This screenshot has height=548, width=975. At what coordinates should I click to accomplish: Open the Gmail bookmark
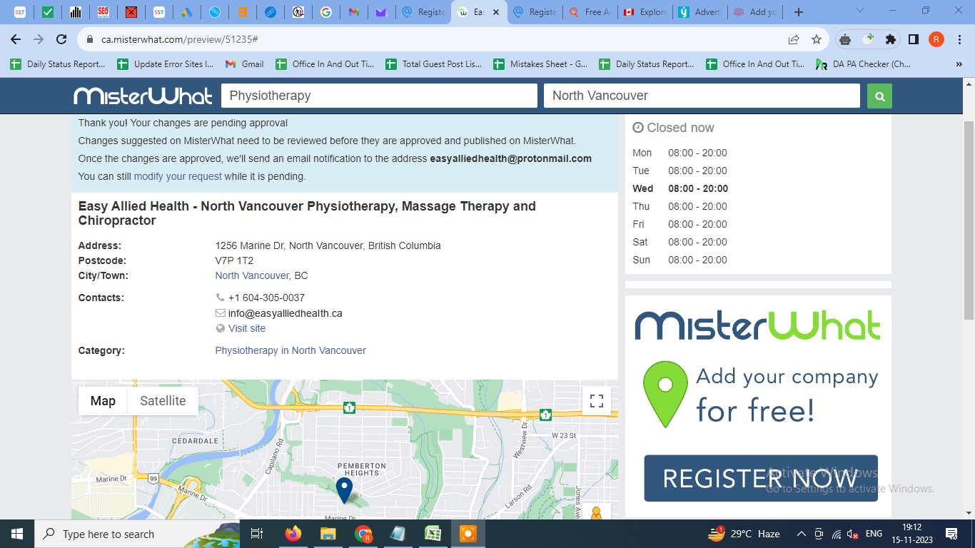pyautogui.click(x=245, y=64)
